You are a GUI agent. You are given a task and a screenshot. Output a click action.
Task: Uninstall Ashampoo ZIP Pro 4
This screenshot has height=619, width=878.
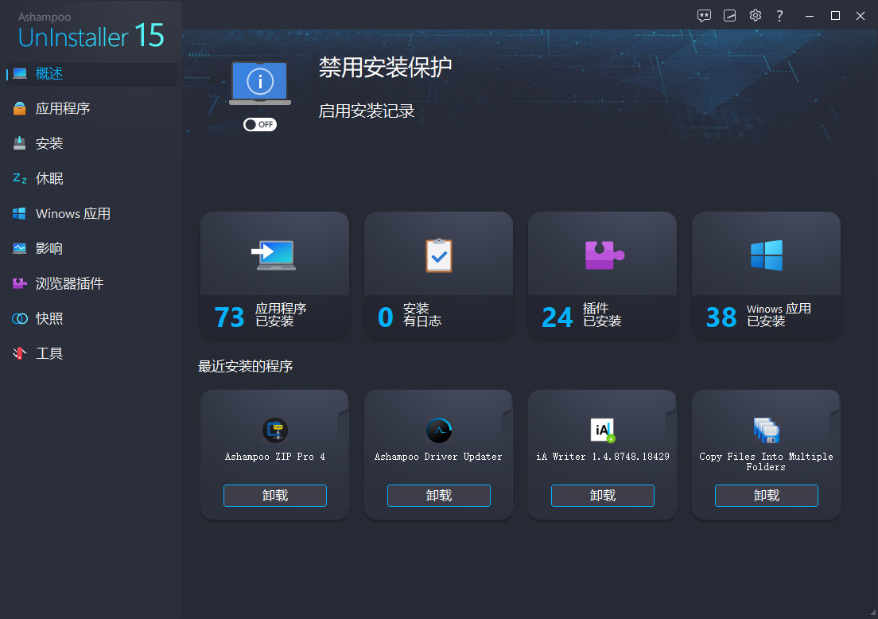coord(275,496)
